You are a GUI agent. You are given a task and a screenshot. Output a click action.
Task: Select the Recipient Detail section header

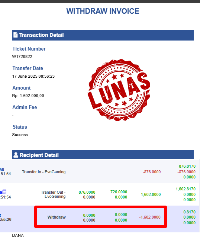point(103,155)
